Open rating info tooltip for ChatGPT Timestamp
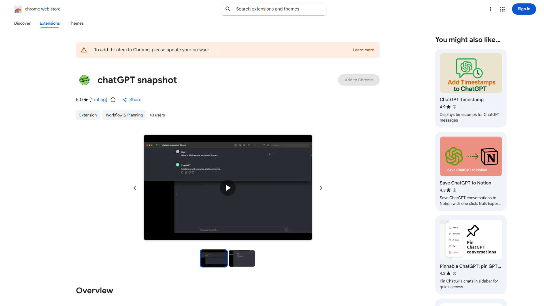Image resolution: width=544 pixels, height=306 pixels. click(454, 107)
